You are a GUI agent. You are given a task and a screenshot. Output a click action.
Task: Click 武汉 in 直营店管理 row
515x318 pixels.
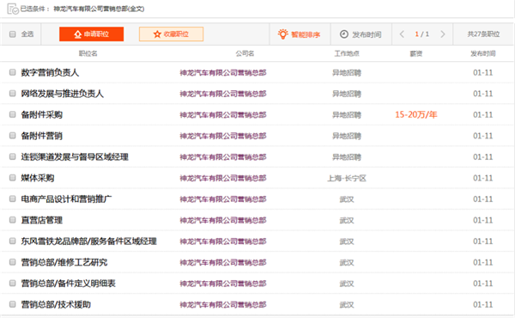pos(347,220)
